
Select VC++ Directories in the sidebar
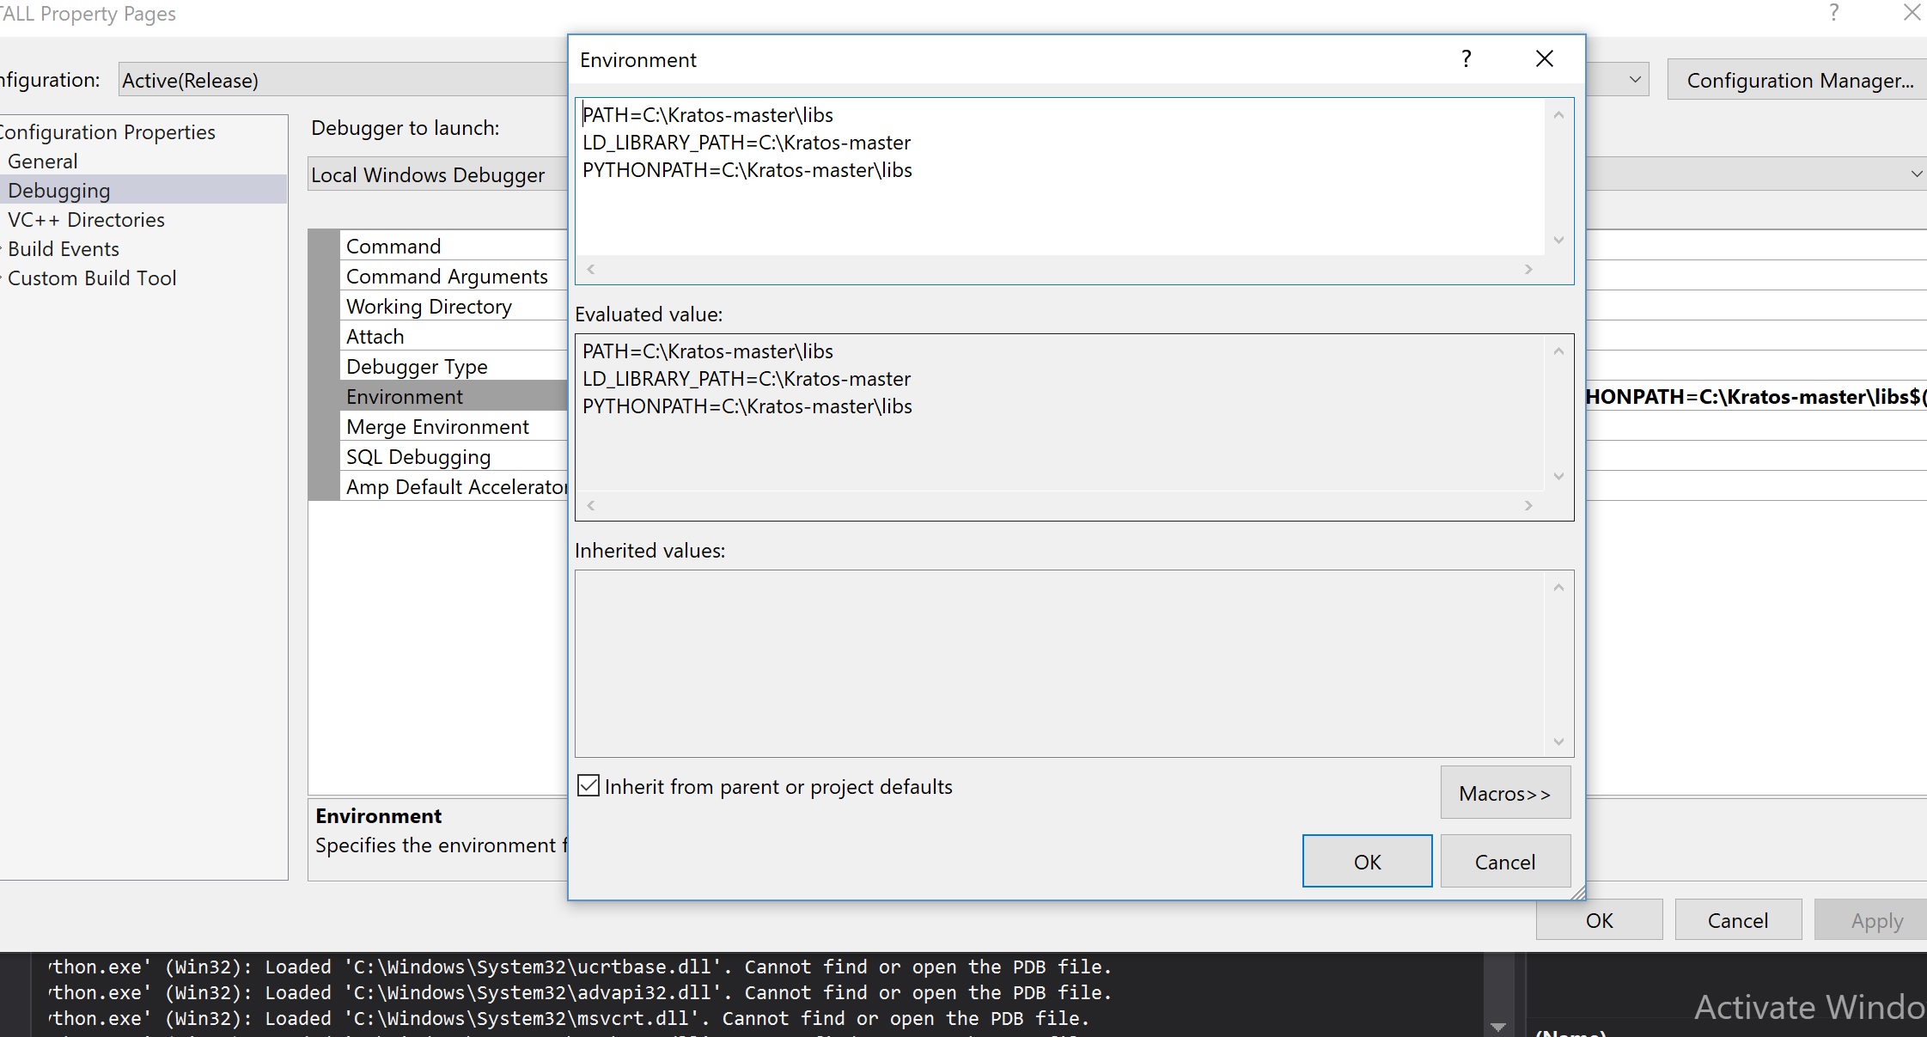click(x=86, y=219)
